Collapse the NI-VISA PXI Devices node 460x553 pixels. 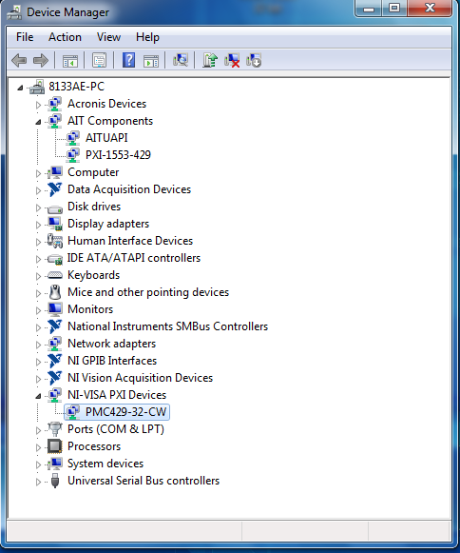coord(38,396)
